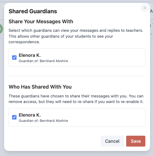Click the Share Your Messages With heading
Image resolution: width=153 pixels, height=156 pixels.
41,21
